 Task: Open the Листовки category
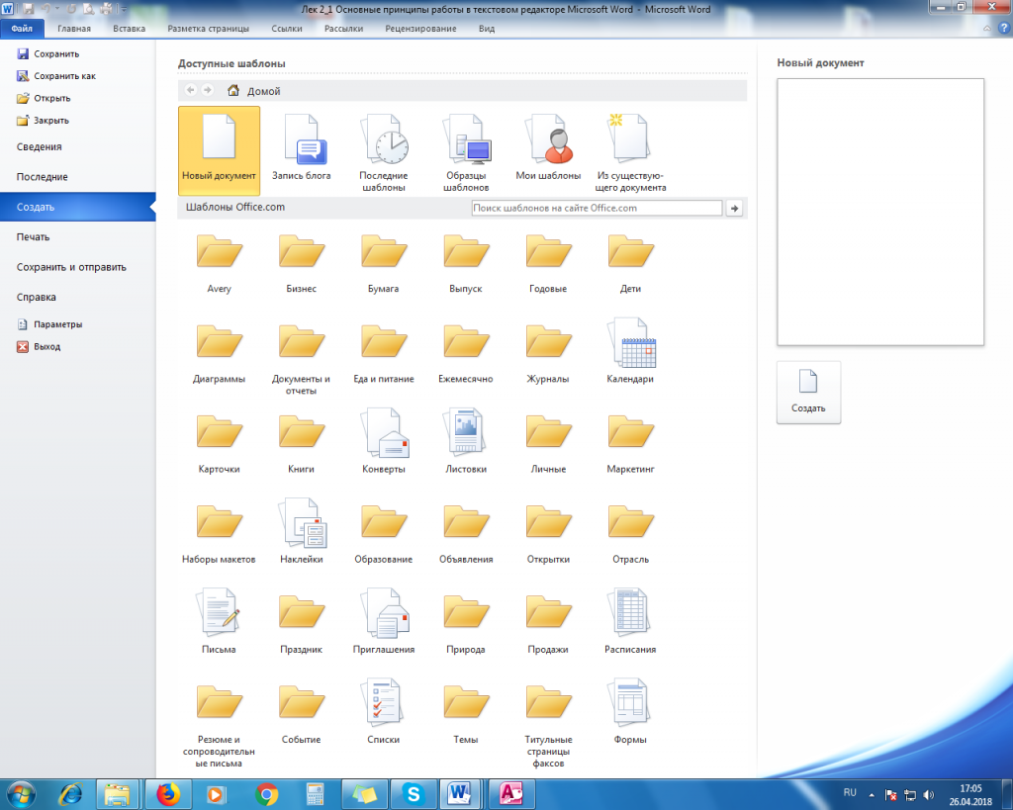click(466, 442)
